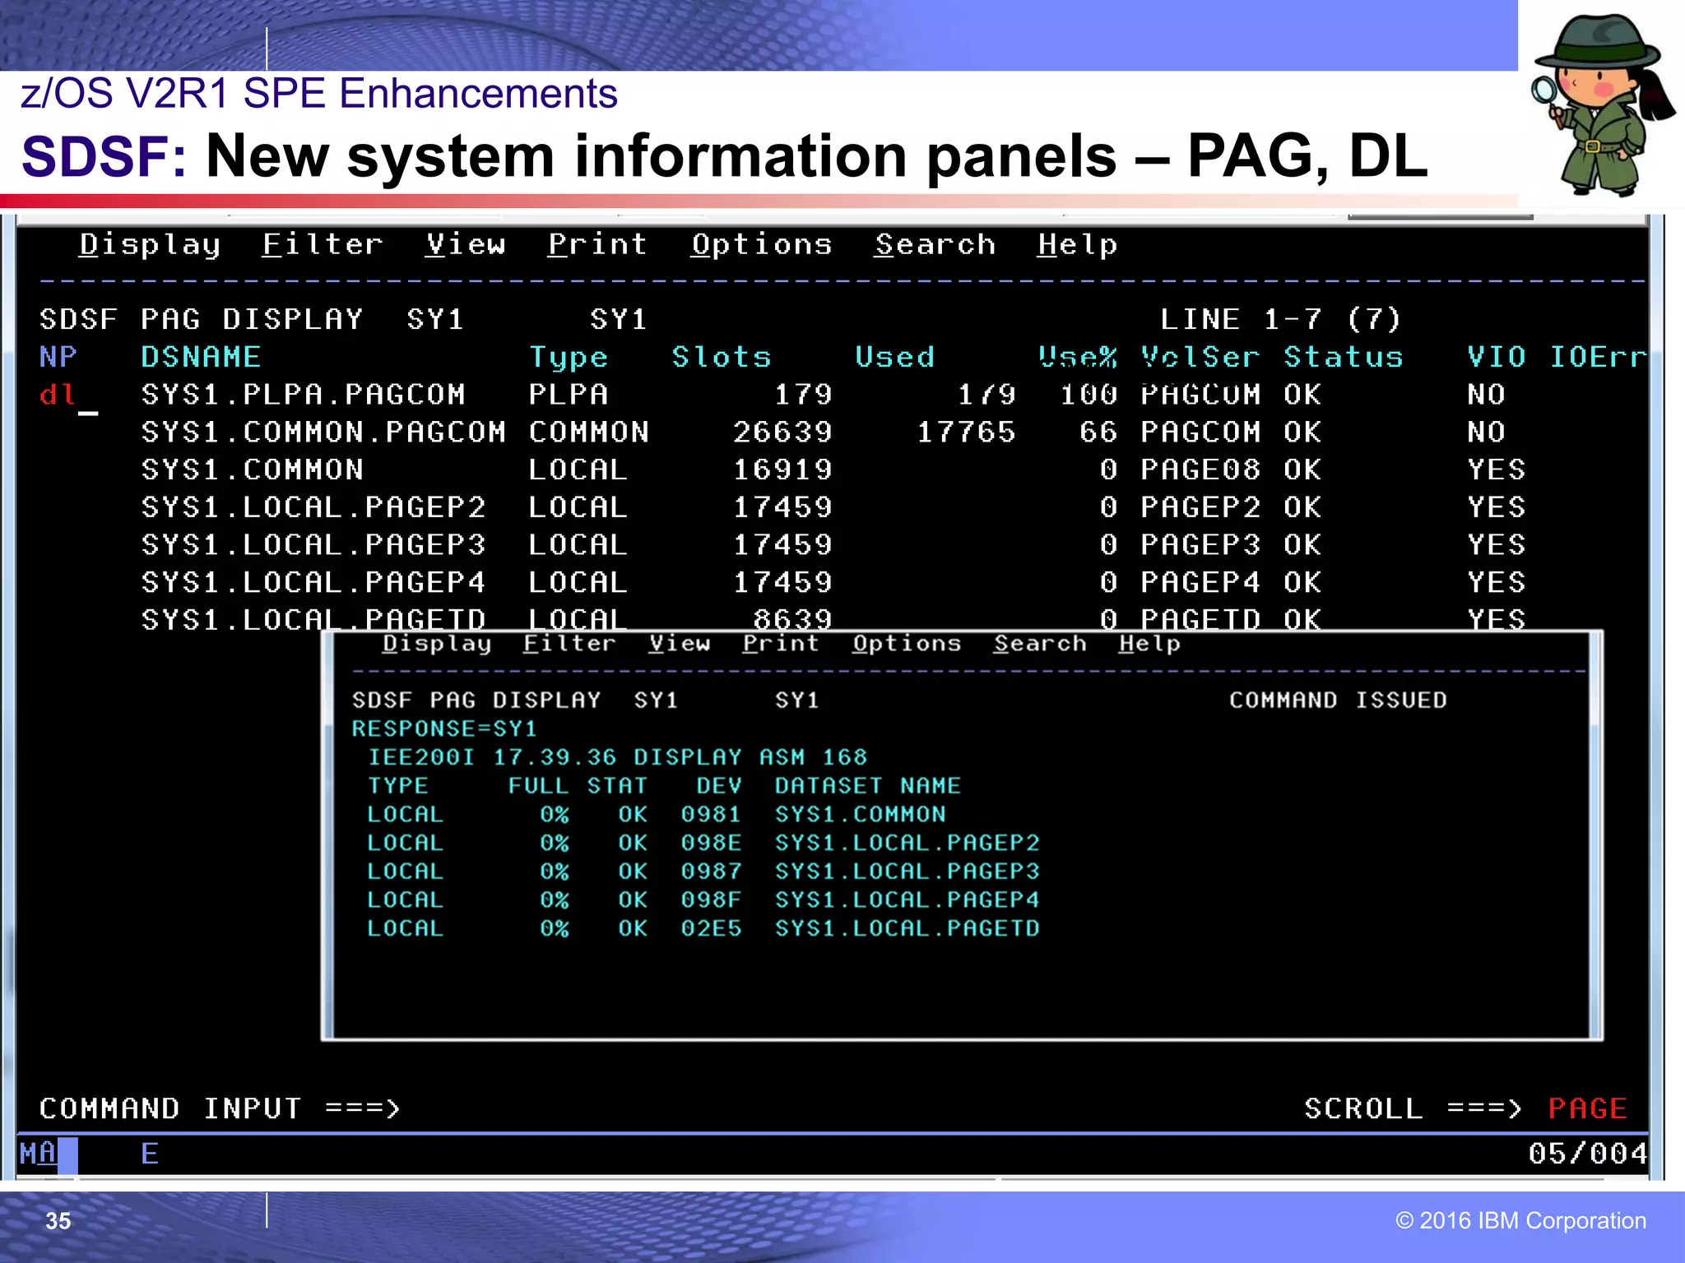Screen dimensions: 1685x1263
Task: Click the NP column input with 'dl'
Action: pos(69,395)
